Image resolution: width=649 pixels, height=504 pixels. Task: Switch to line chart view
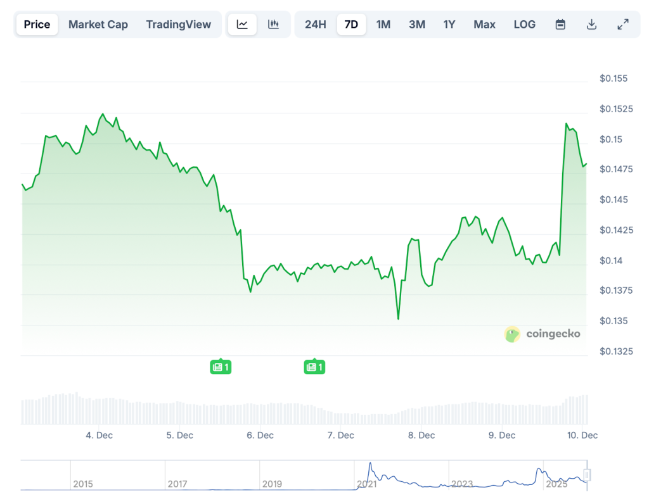point(242,25)
